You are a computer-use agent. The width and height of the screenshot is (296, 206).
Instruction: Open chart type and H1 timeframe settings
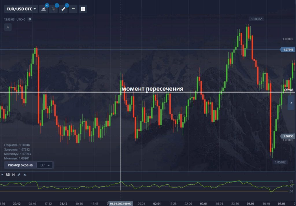(x=44, y=9)
